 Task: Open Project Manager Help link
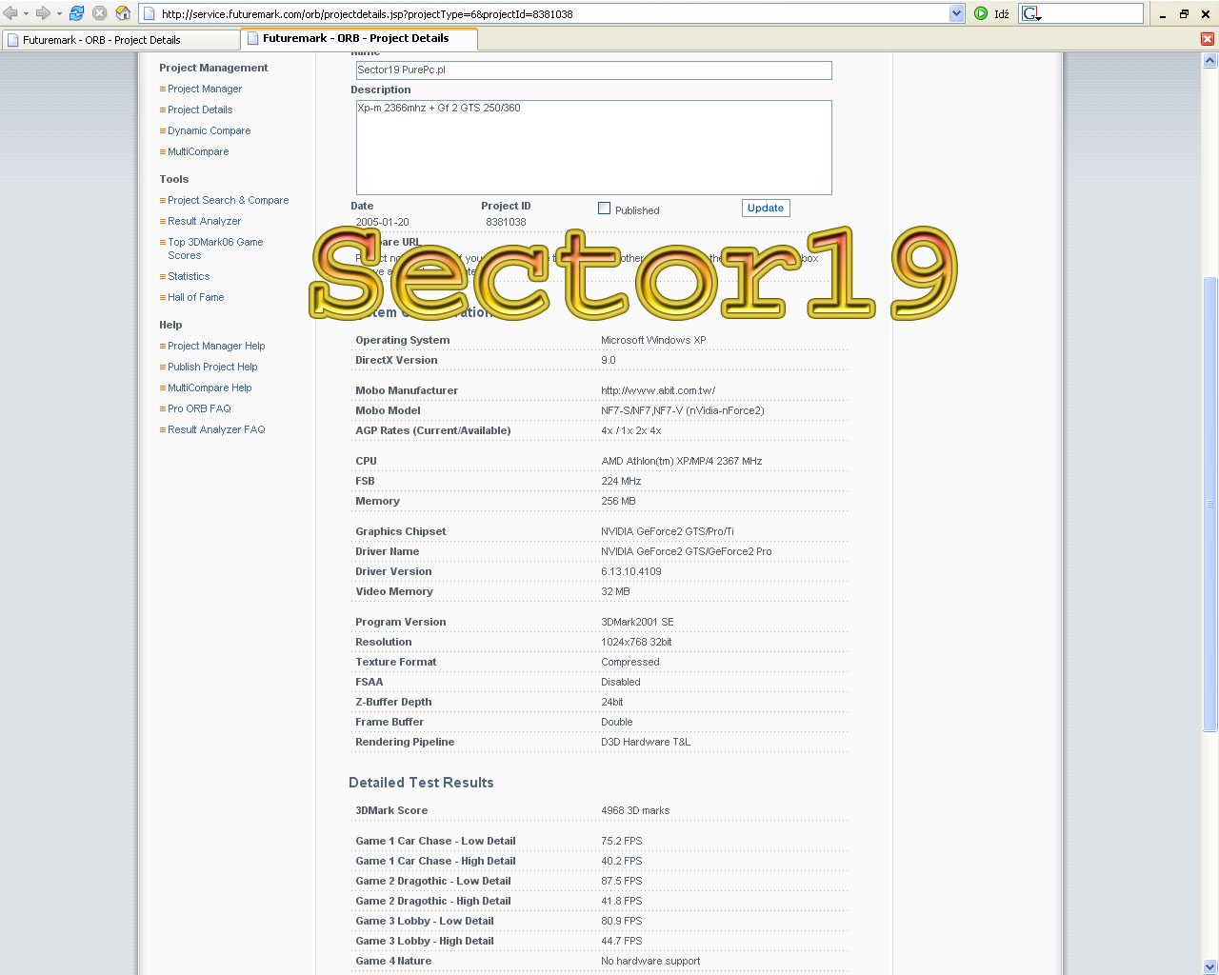pos(216,346)
